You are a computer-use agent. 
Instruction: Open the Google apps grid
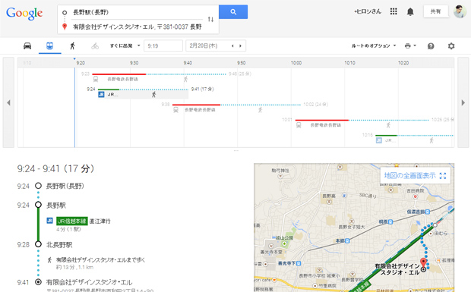pos(394,11)
